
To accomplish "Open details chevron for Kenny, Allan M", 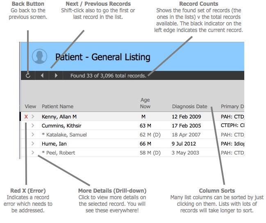I will (x=33, y=117).
